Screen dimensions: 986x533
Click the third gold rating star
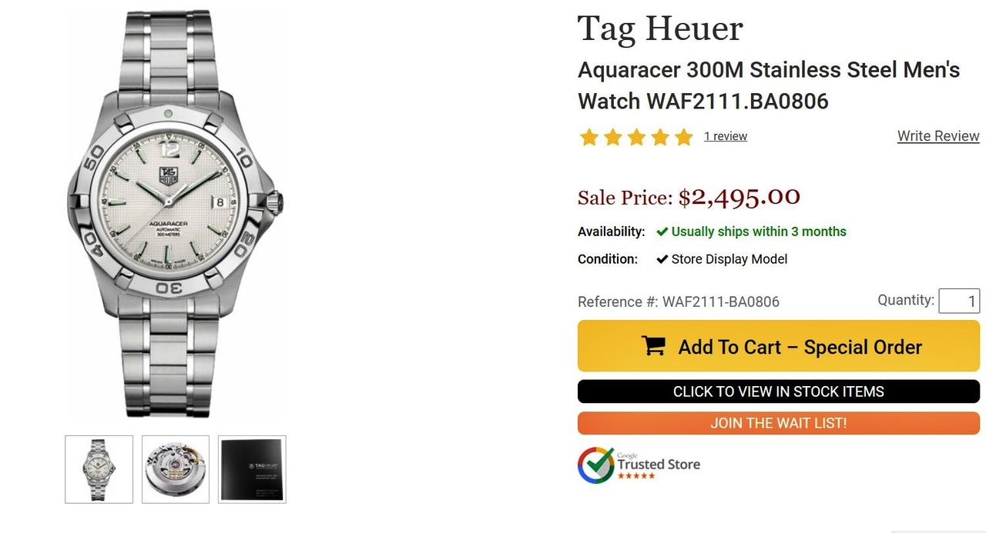click(x=636, y=137)
